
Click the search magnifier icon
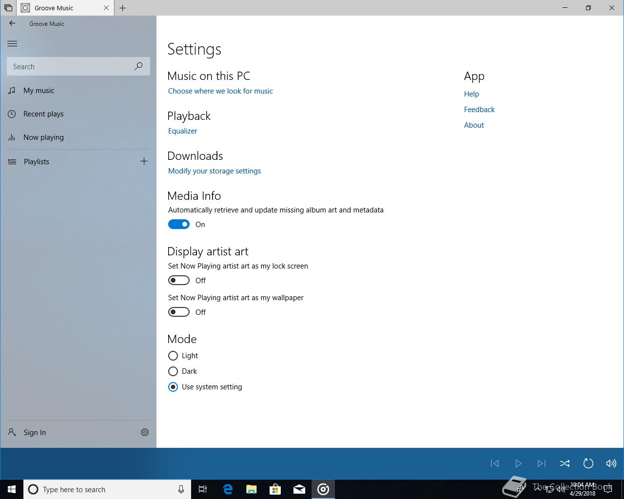[x=138, y=66]
